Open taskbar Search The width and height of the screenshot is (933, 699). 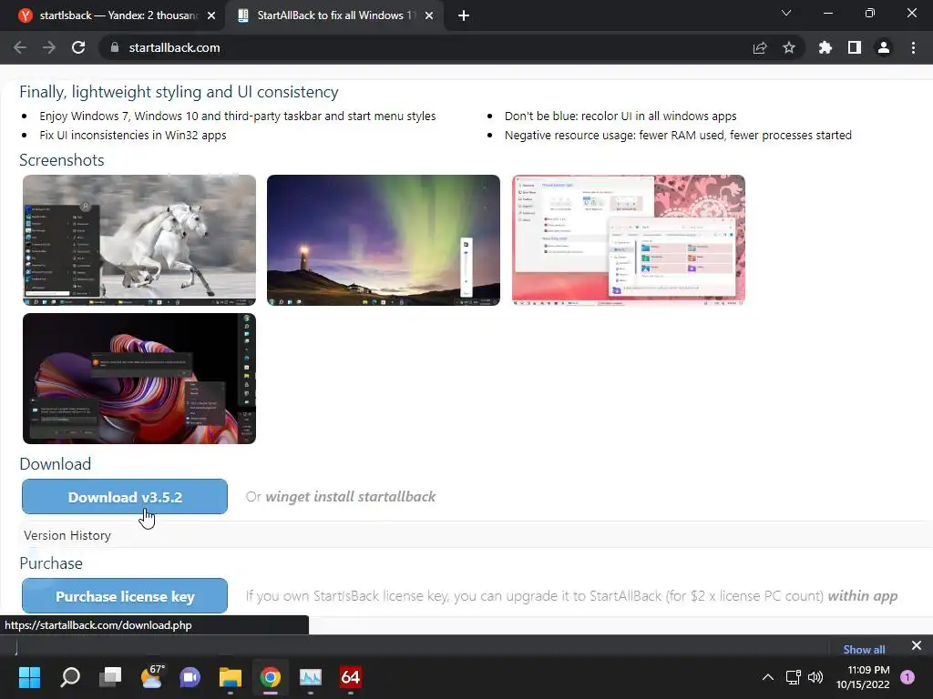coord(70,677)
